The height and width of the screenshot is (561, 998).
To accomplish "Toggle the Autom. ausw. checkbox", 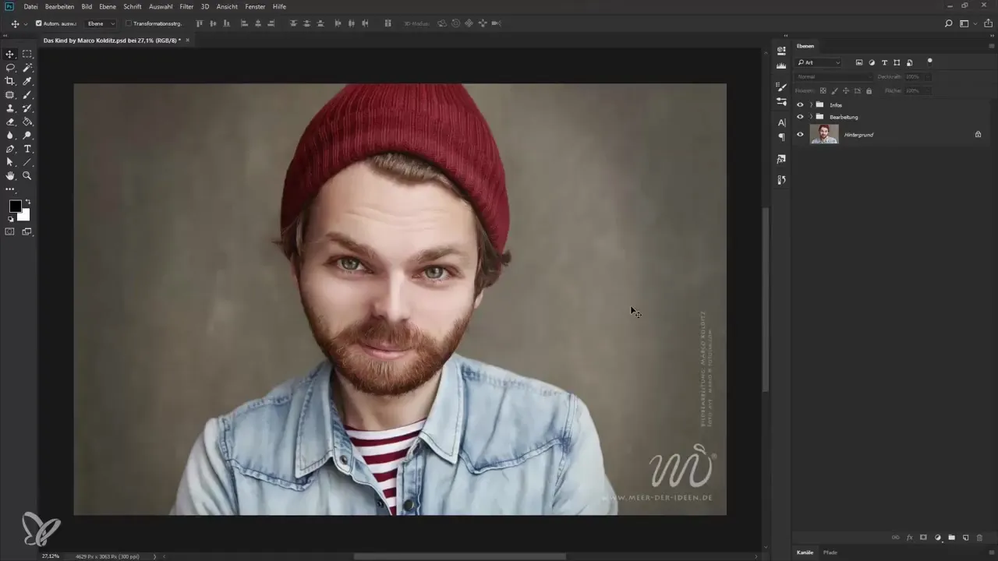I will pyautogui.click(x=39, y=23).
